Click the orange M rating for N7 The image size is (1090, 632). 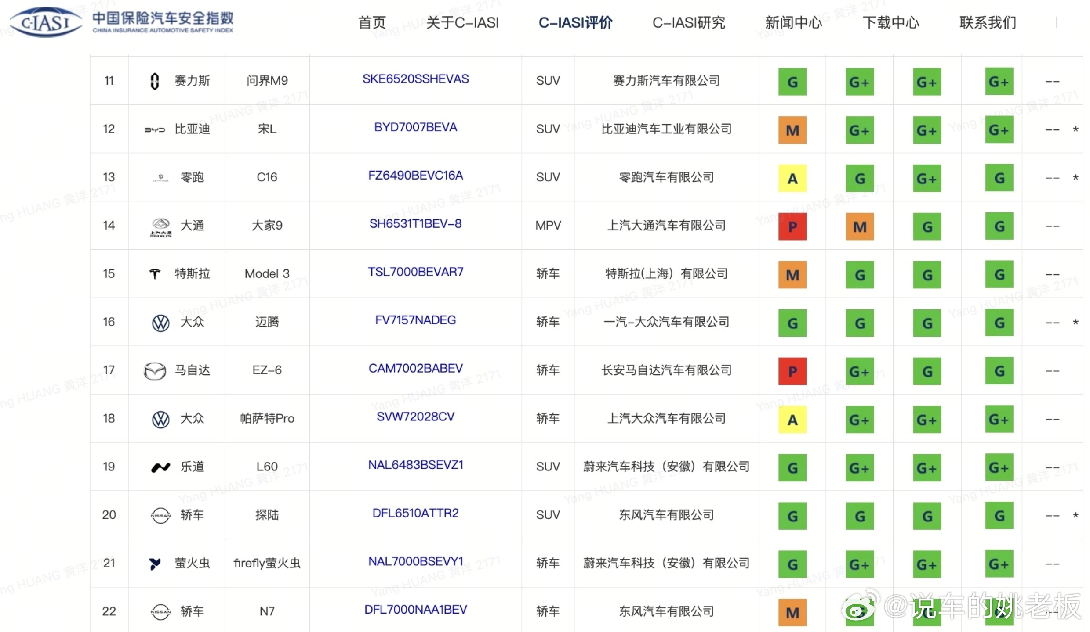pos(792,613)
